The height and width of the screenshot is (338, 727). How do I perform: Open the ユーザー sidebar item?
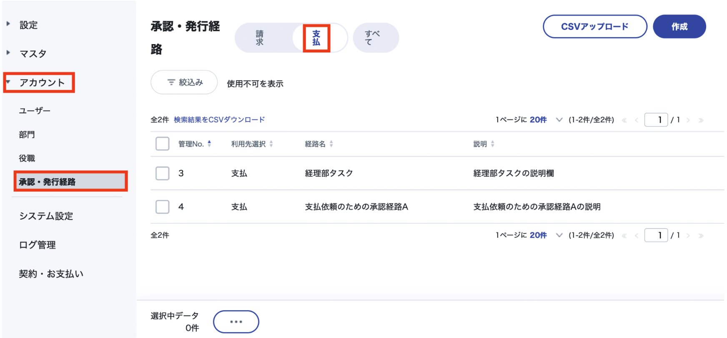tap(35, 111)
